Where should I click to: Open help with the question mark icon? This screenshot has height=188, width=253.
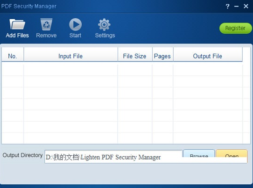[x=227, y=6]
